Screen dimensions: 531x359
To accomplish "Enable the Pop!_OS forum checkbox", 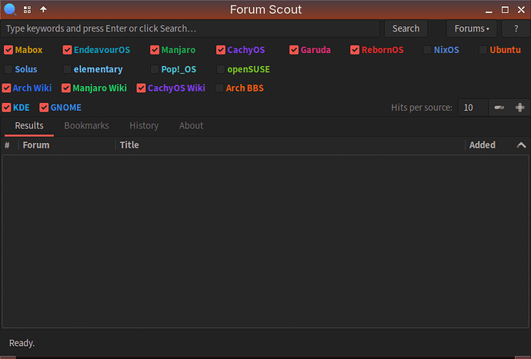I will pyautogui.click(x=155, y=69).
